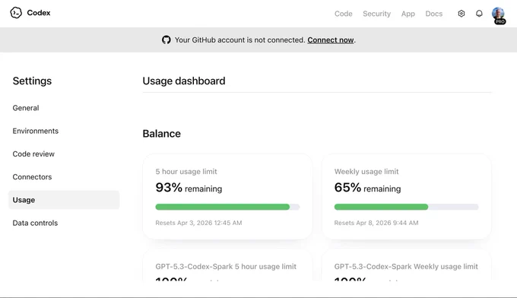Click the Codex brand name text
The image size is (517, 298).
[x=39, y=13]
